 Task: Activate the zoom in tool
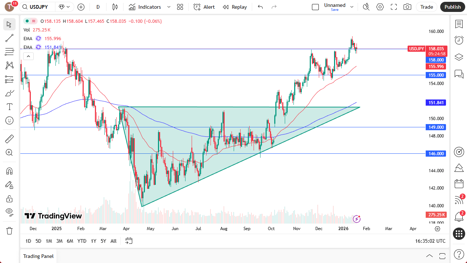click(9, 152)
